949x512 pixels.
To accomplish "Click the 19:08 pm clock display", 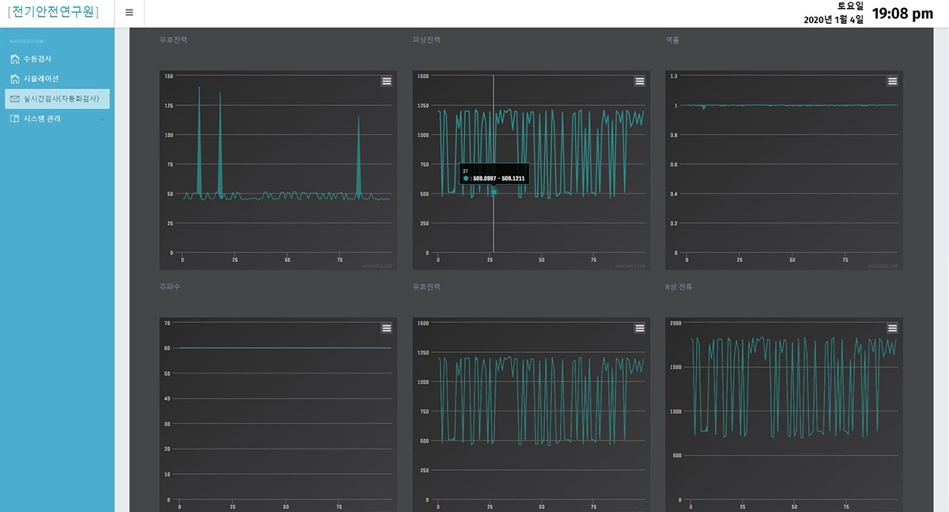I will pos(902,13).
